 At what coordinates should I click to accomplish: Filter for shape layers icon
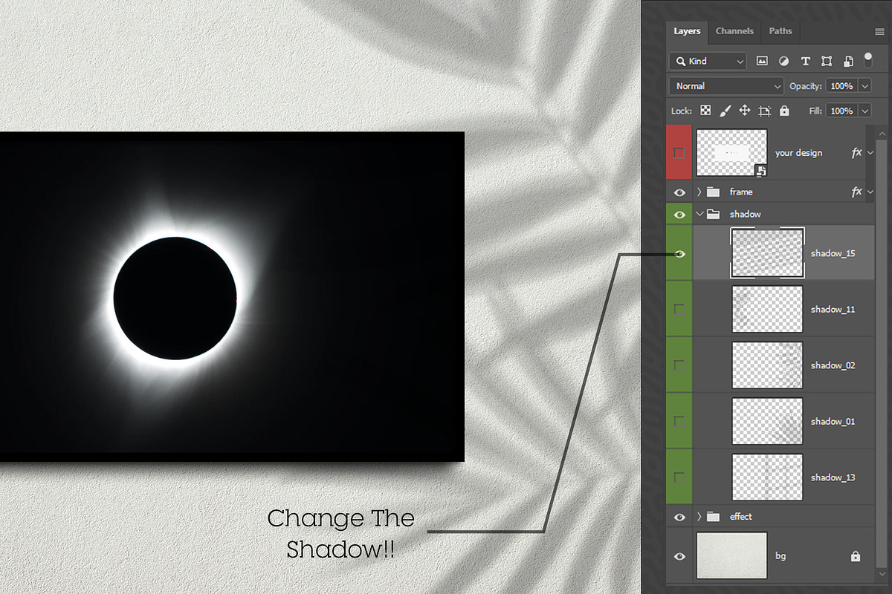pyautogui.click(x=827, y=61)
